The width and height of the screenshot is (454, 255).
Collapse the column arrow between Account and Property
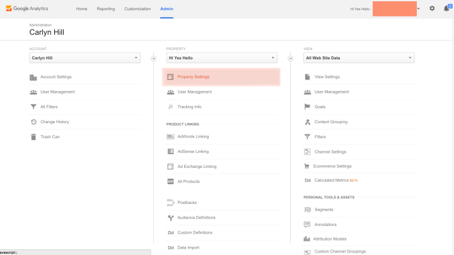pyautogui.click(x=153, y=59)
